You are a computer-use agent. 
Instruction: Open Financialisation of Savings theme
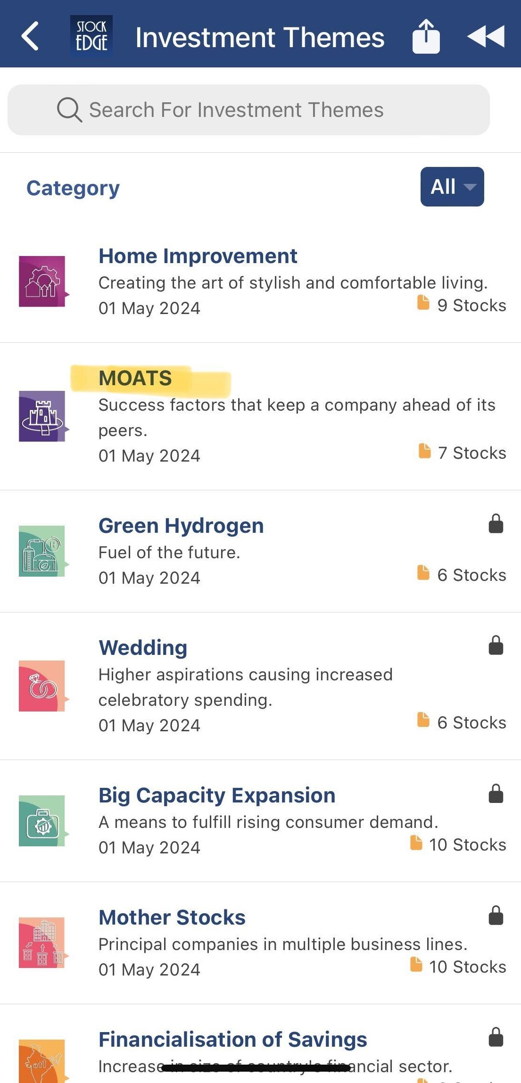tap(233, 1040)
